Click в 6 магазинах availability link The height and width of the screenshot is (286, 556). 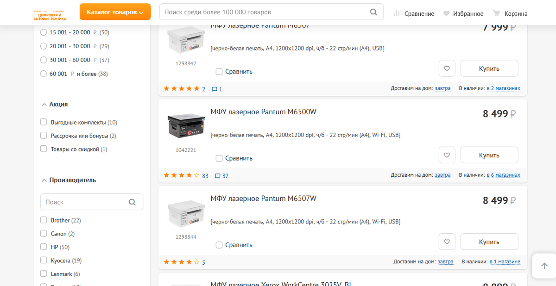[503, 175]
